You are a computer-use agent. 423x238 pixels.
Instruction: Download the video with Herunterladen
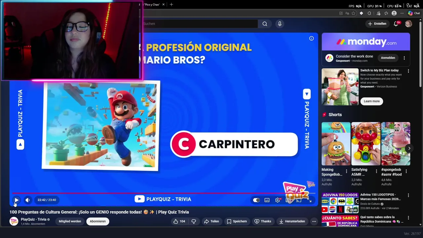[x=292, y=221]
